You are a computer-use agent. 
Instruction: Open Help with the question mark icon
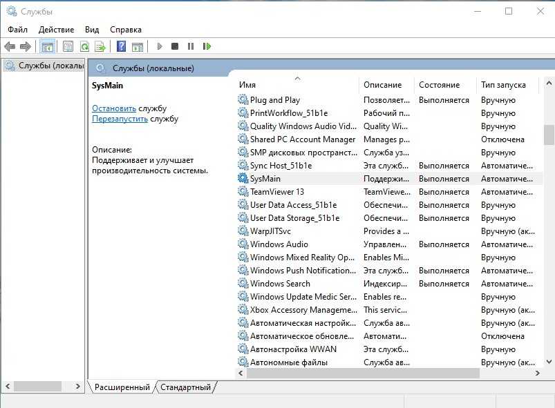click(x=122, y=46)
